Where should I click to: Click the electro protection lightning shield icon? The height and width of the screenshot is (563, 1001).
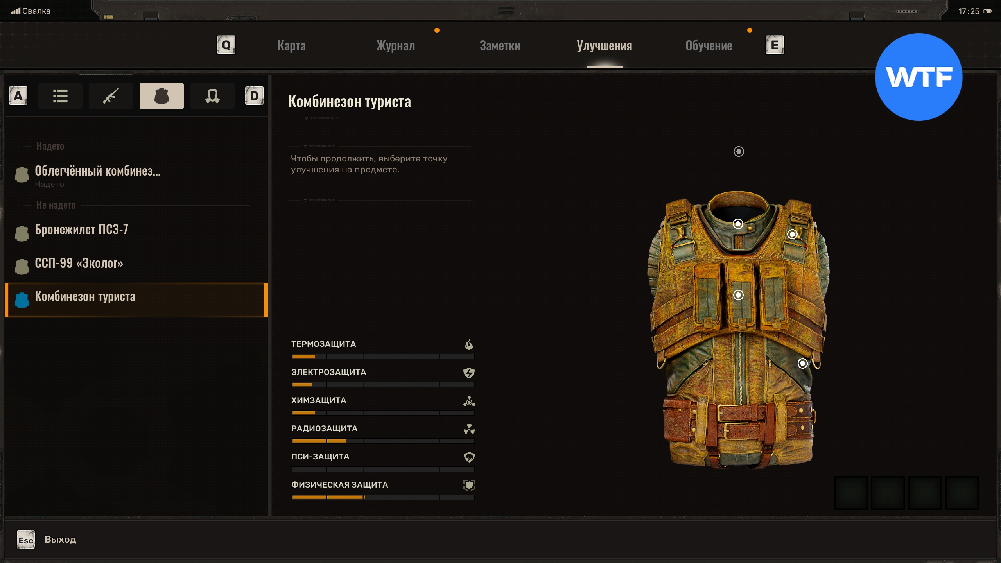(469, 373)
